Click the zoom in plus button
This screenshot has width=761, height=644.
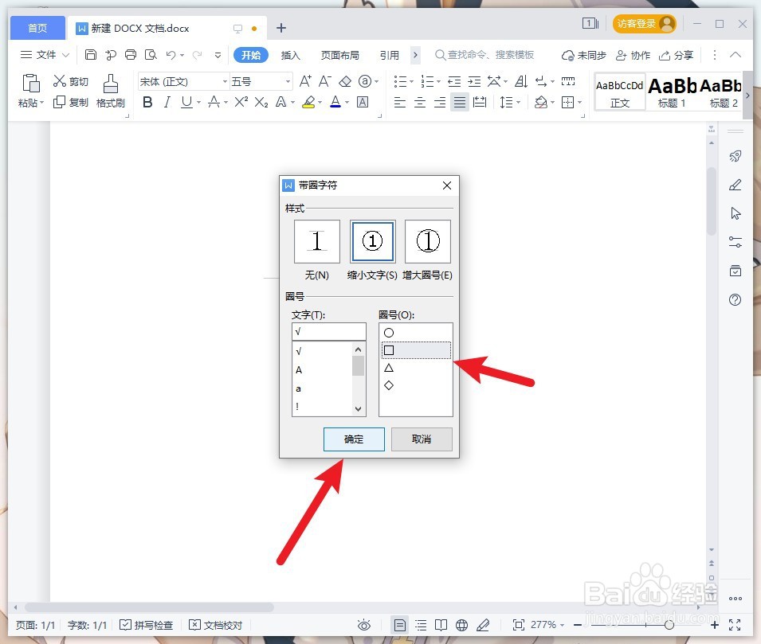coord(715,625)
